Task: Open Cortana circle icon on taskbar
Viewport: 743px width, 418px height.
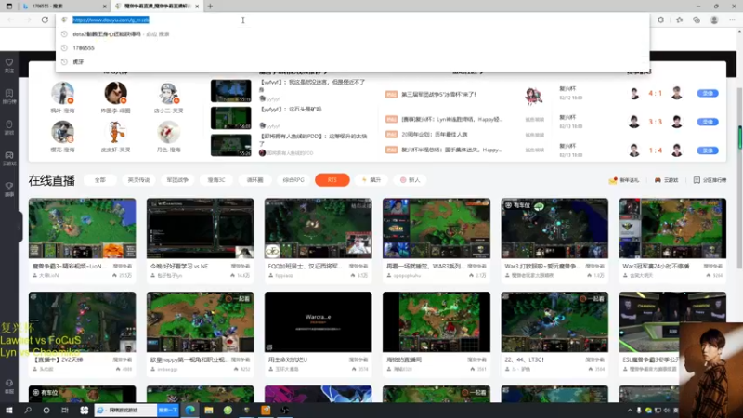Action: [46, 411]
